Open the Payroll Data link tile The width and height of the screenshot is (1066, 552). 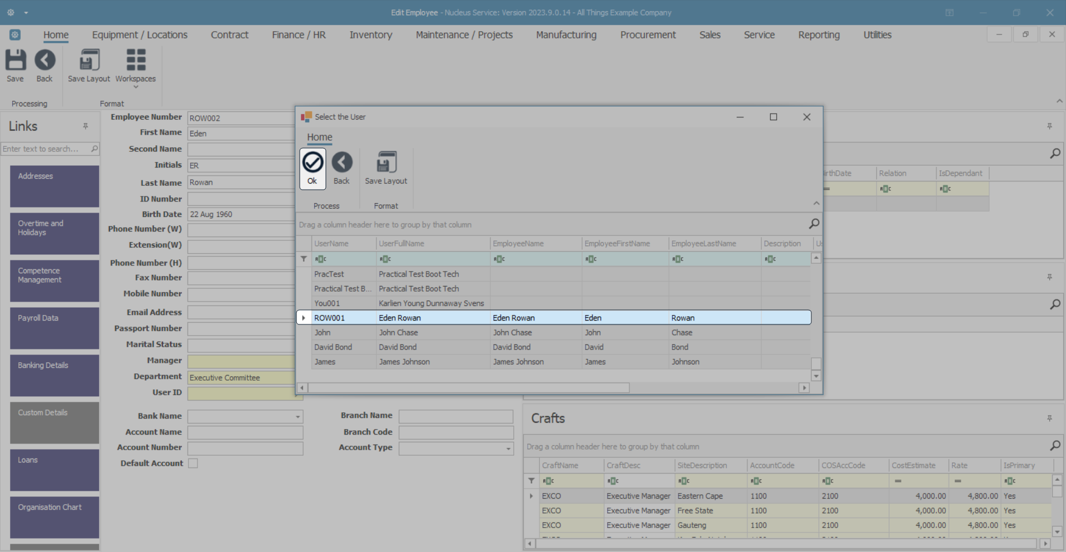tap(54, 328)
